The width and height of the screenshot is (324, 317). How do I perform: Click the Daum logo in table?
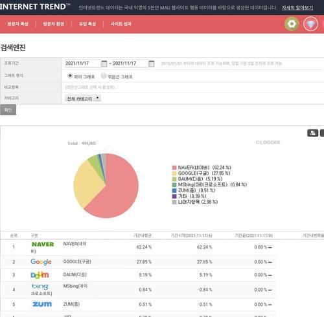tap(40, 275)
